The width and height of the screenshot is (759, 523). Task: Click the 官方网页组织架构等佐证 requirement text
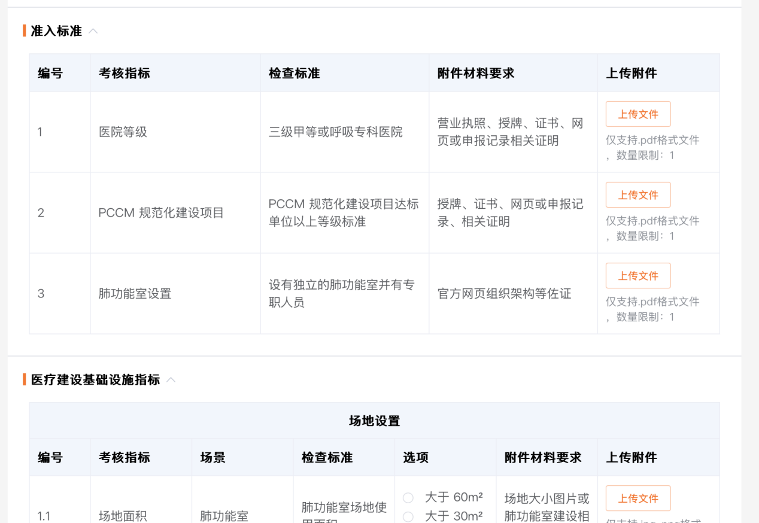point(504,294)
